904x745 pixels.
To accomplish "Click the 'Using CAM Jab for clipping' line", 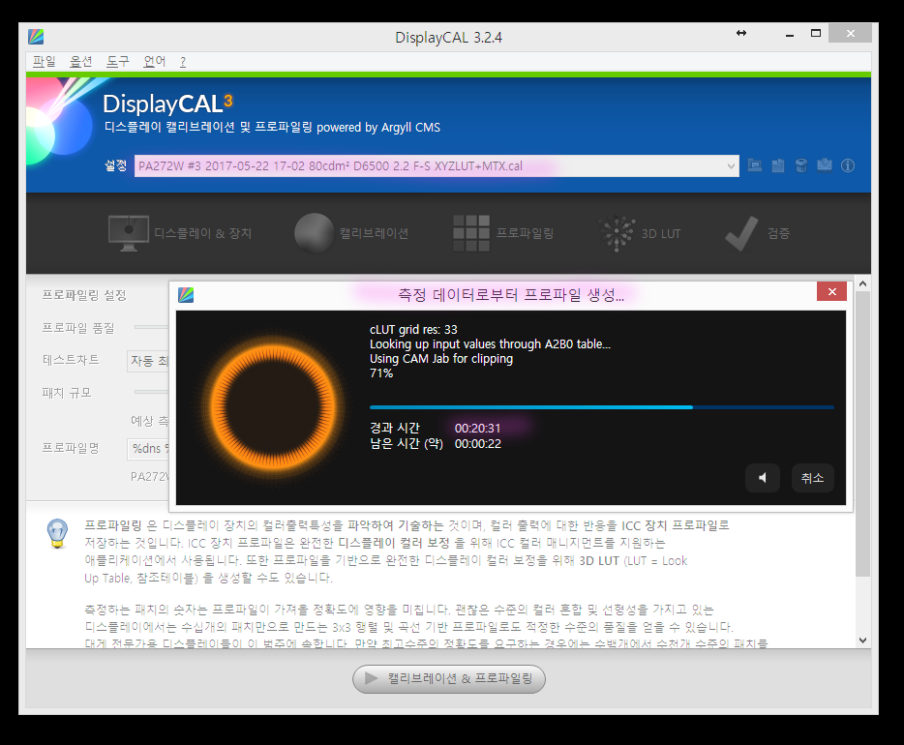I will pos(441,358).
